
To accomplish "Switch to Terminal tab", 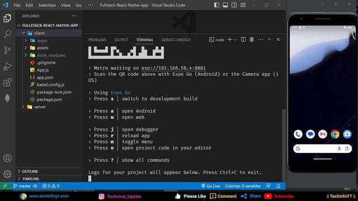I will coord(145,40).
